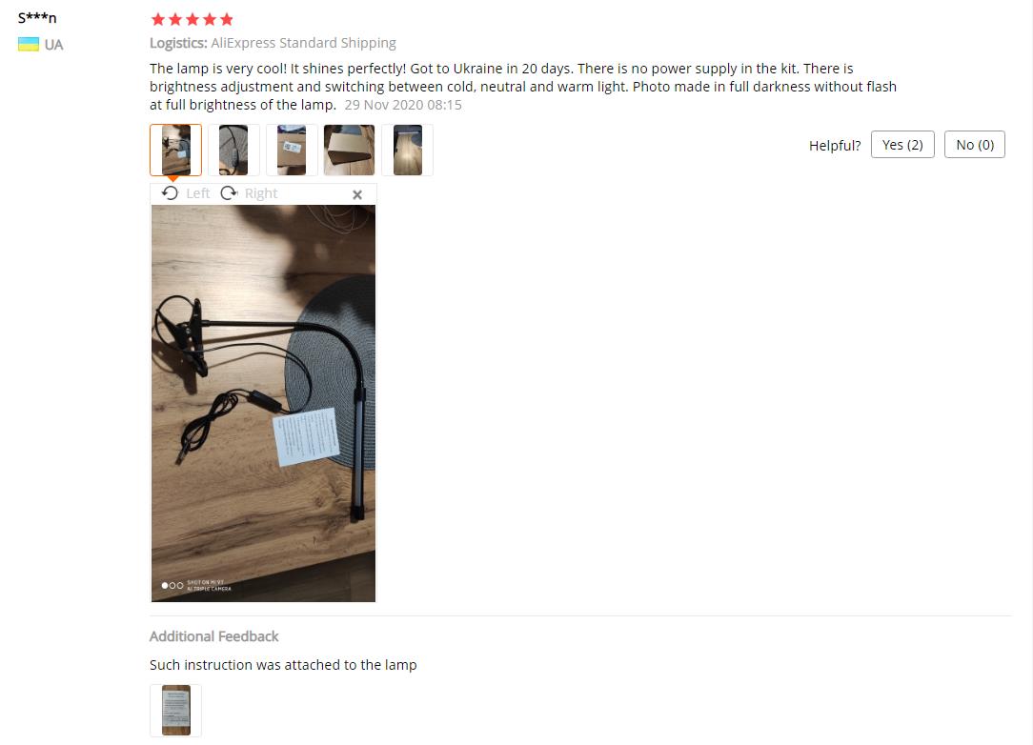This screenshot has height=745, width=1033.
Task: Open the third thumbnail of the cardboard package
Action: pyautogui.click(x=292, y=151)
